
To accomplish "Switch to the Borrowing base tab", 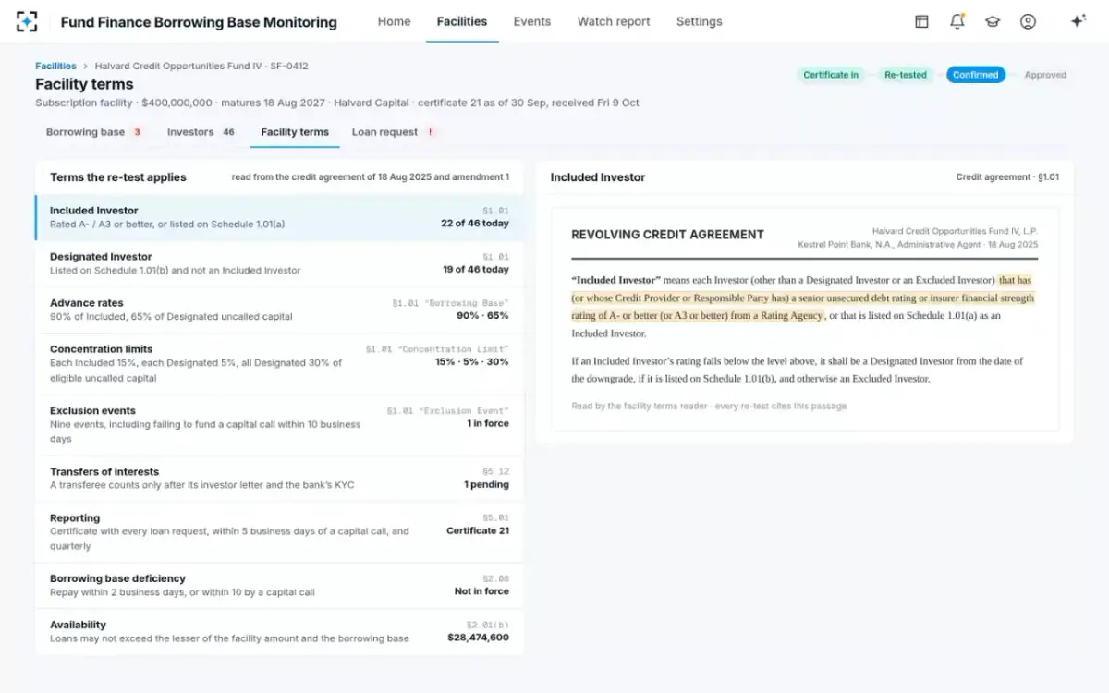I will pyautogui.click(x=95, y=132).
